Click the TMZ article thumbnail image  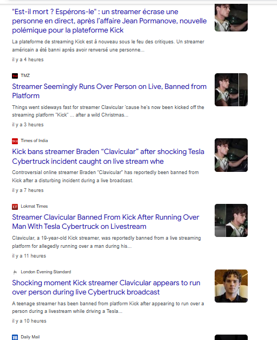click(x=231, y=90)
